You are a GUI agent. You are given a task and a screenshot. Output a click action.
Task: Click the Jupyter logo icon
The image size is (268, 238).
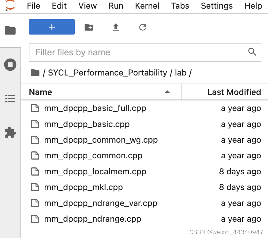coord(10,5)
